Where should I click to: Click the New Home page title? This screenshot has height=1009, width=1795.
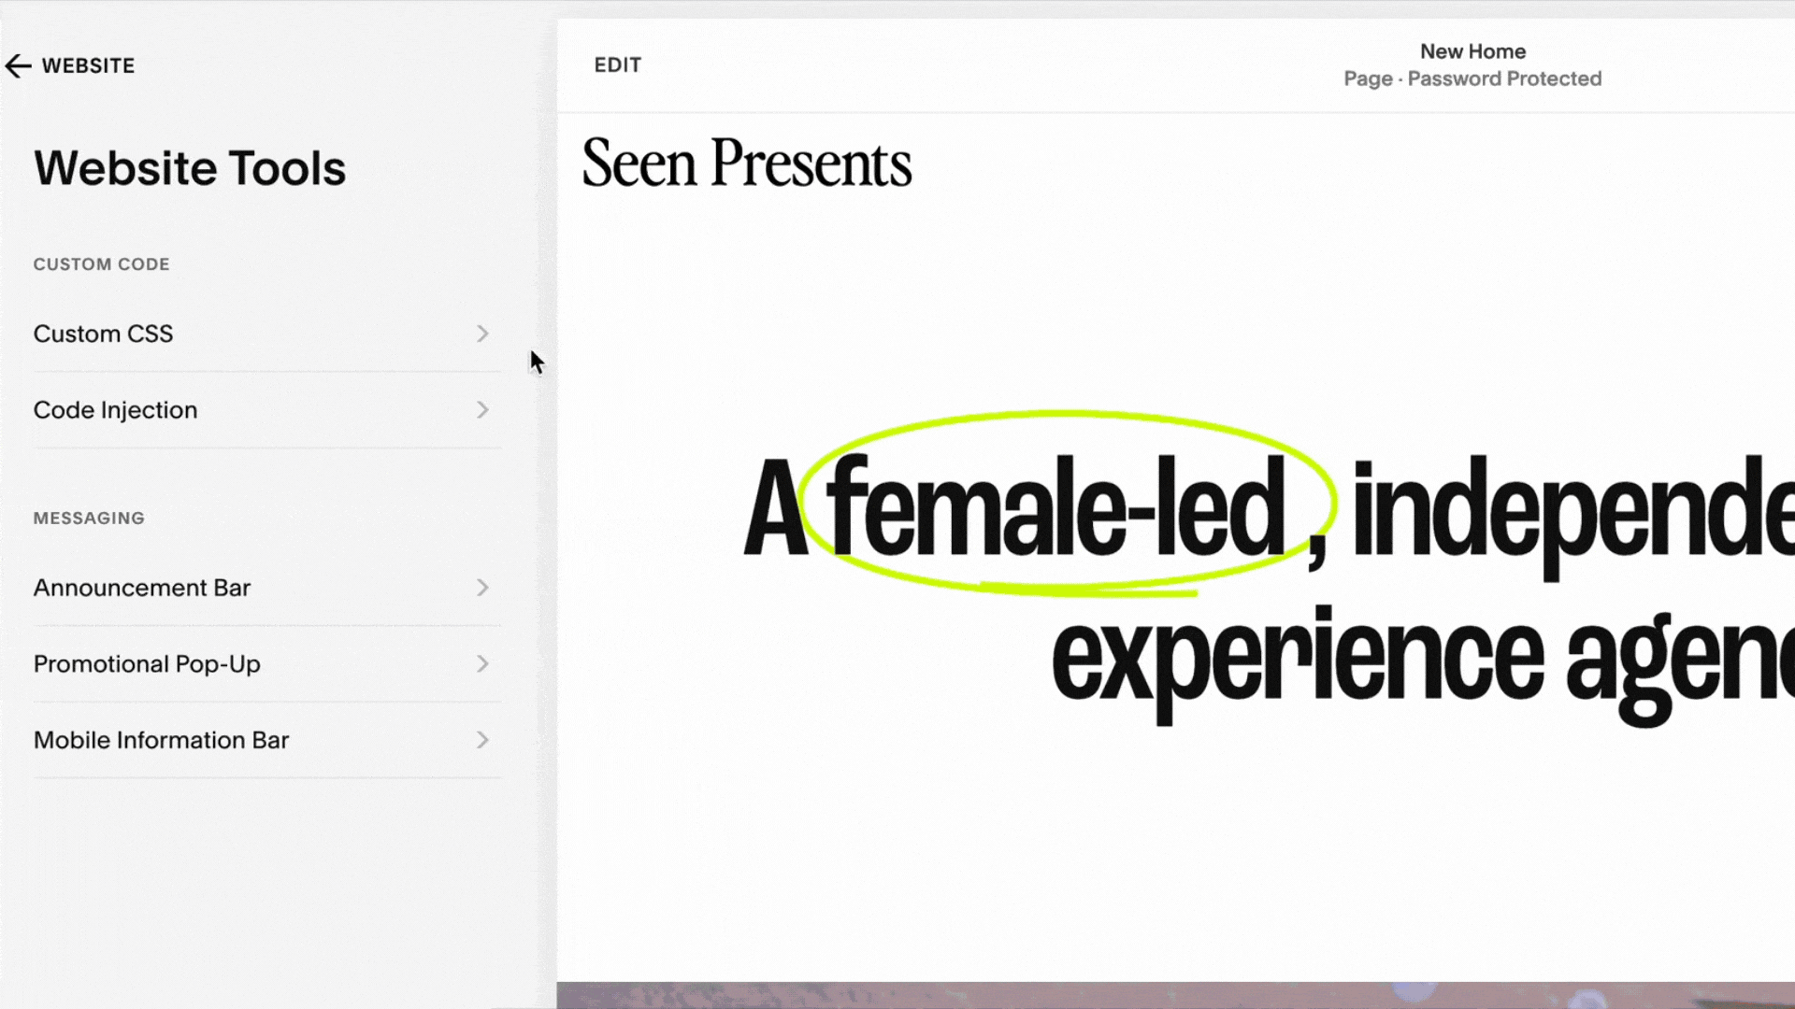pos(1472,51)
